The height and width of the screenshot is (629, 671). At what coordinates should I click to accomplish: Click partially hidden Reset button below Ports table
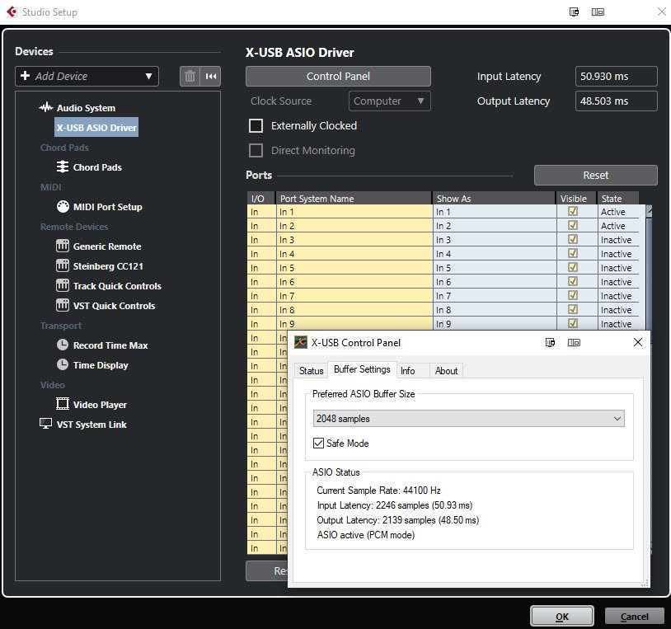tap(267, 570)
